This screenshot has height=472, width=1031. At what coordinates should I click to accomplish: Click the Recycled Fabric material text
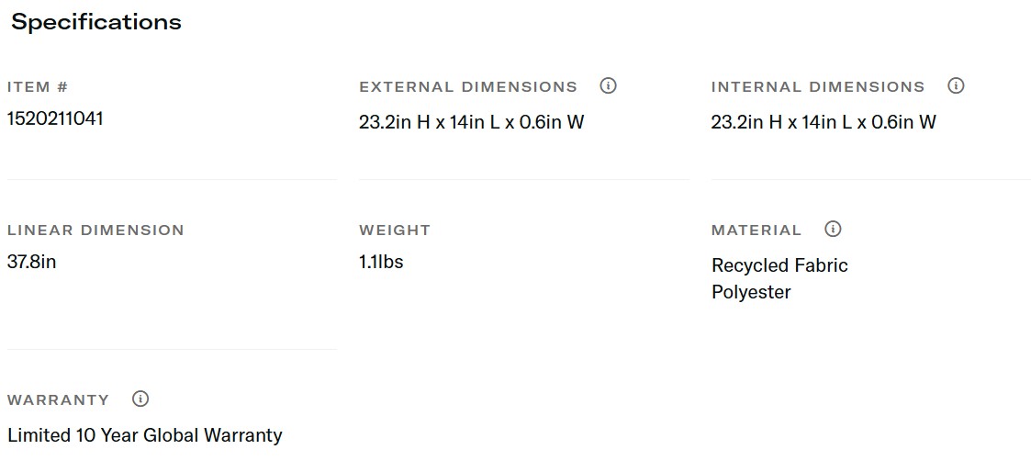pyautogui.click(x=779, y=265)
